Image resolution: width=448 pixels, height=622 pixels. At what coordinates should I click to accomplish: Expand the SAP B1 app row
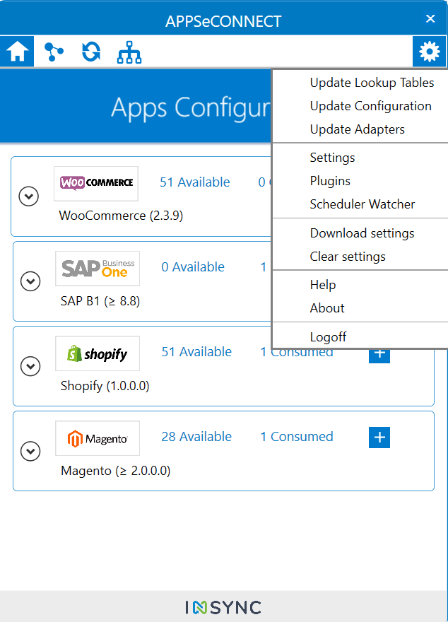pyautogui.click(x=30, y=281)
